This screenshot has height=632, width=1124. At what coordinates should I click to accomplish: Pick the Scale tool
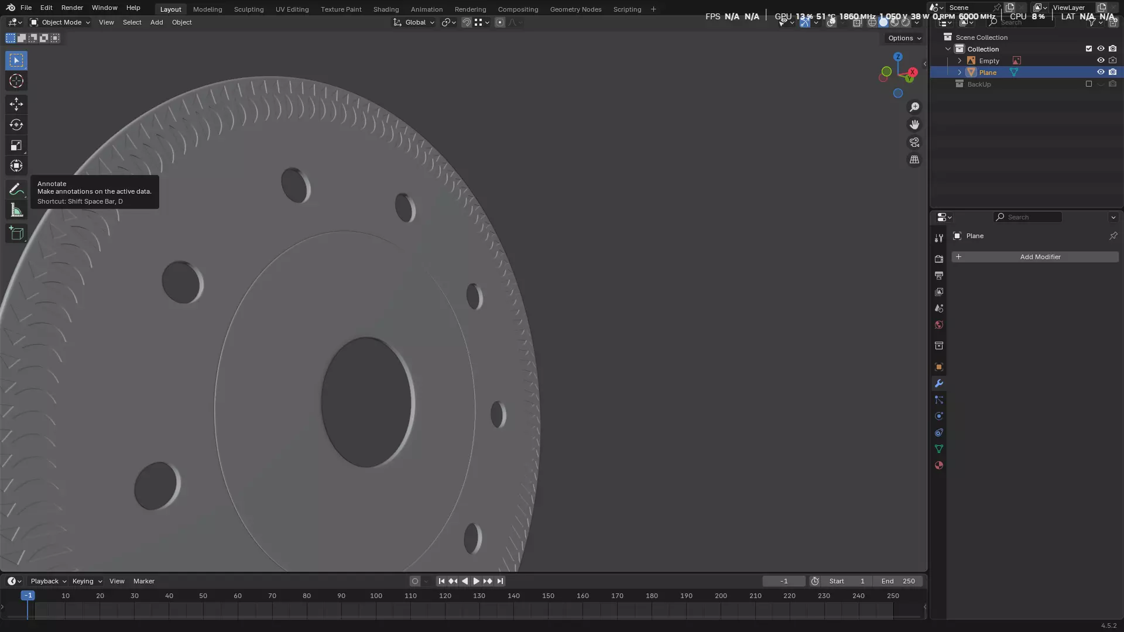click(x=16, y=145)
